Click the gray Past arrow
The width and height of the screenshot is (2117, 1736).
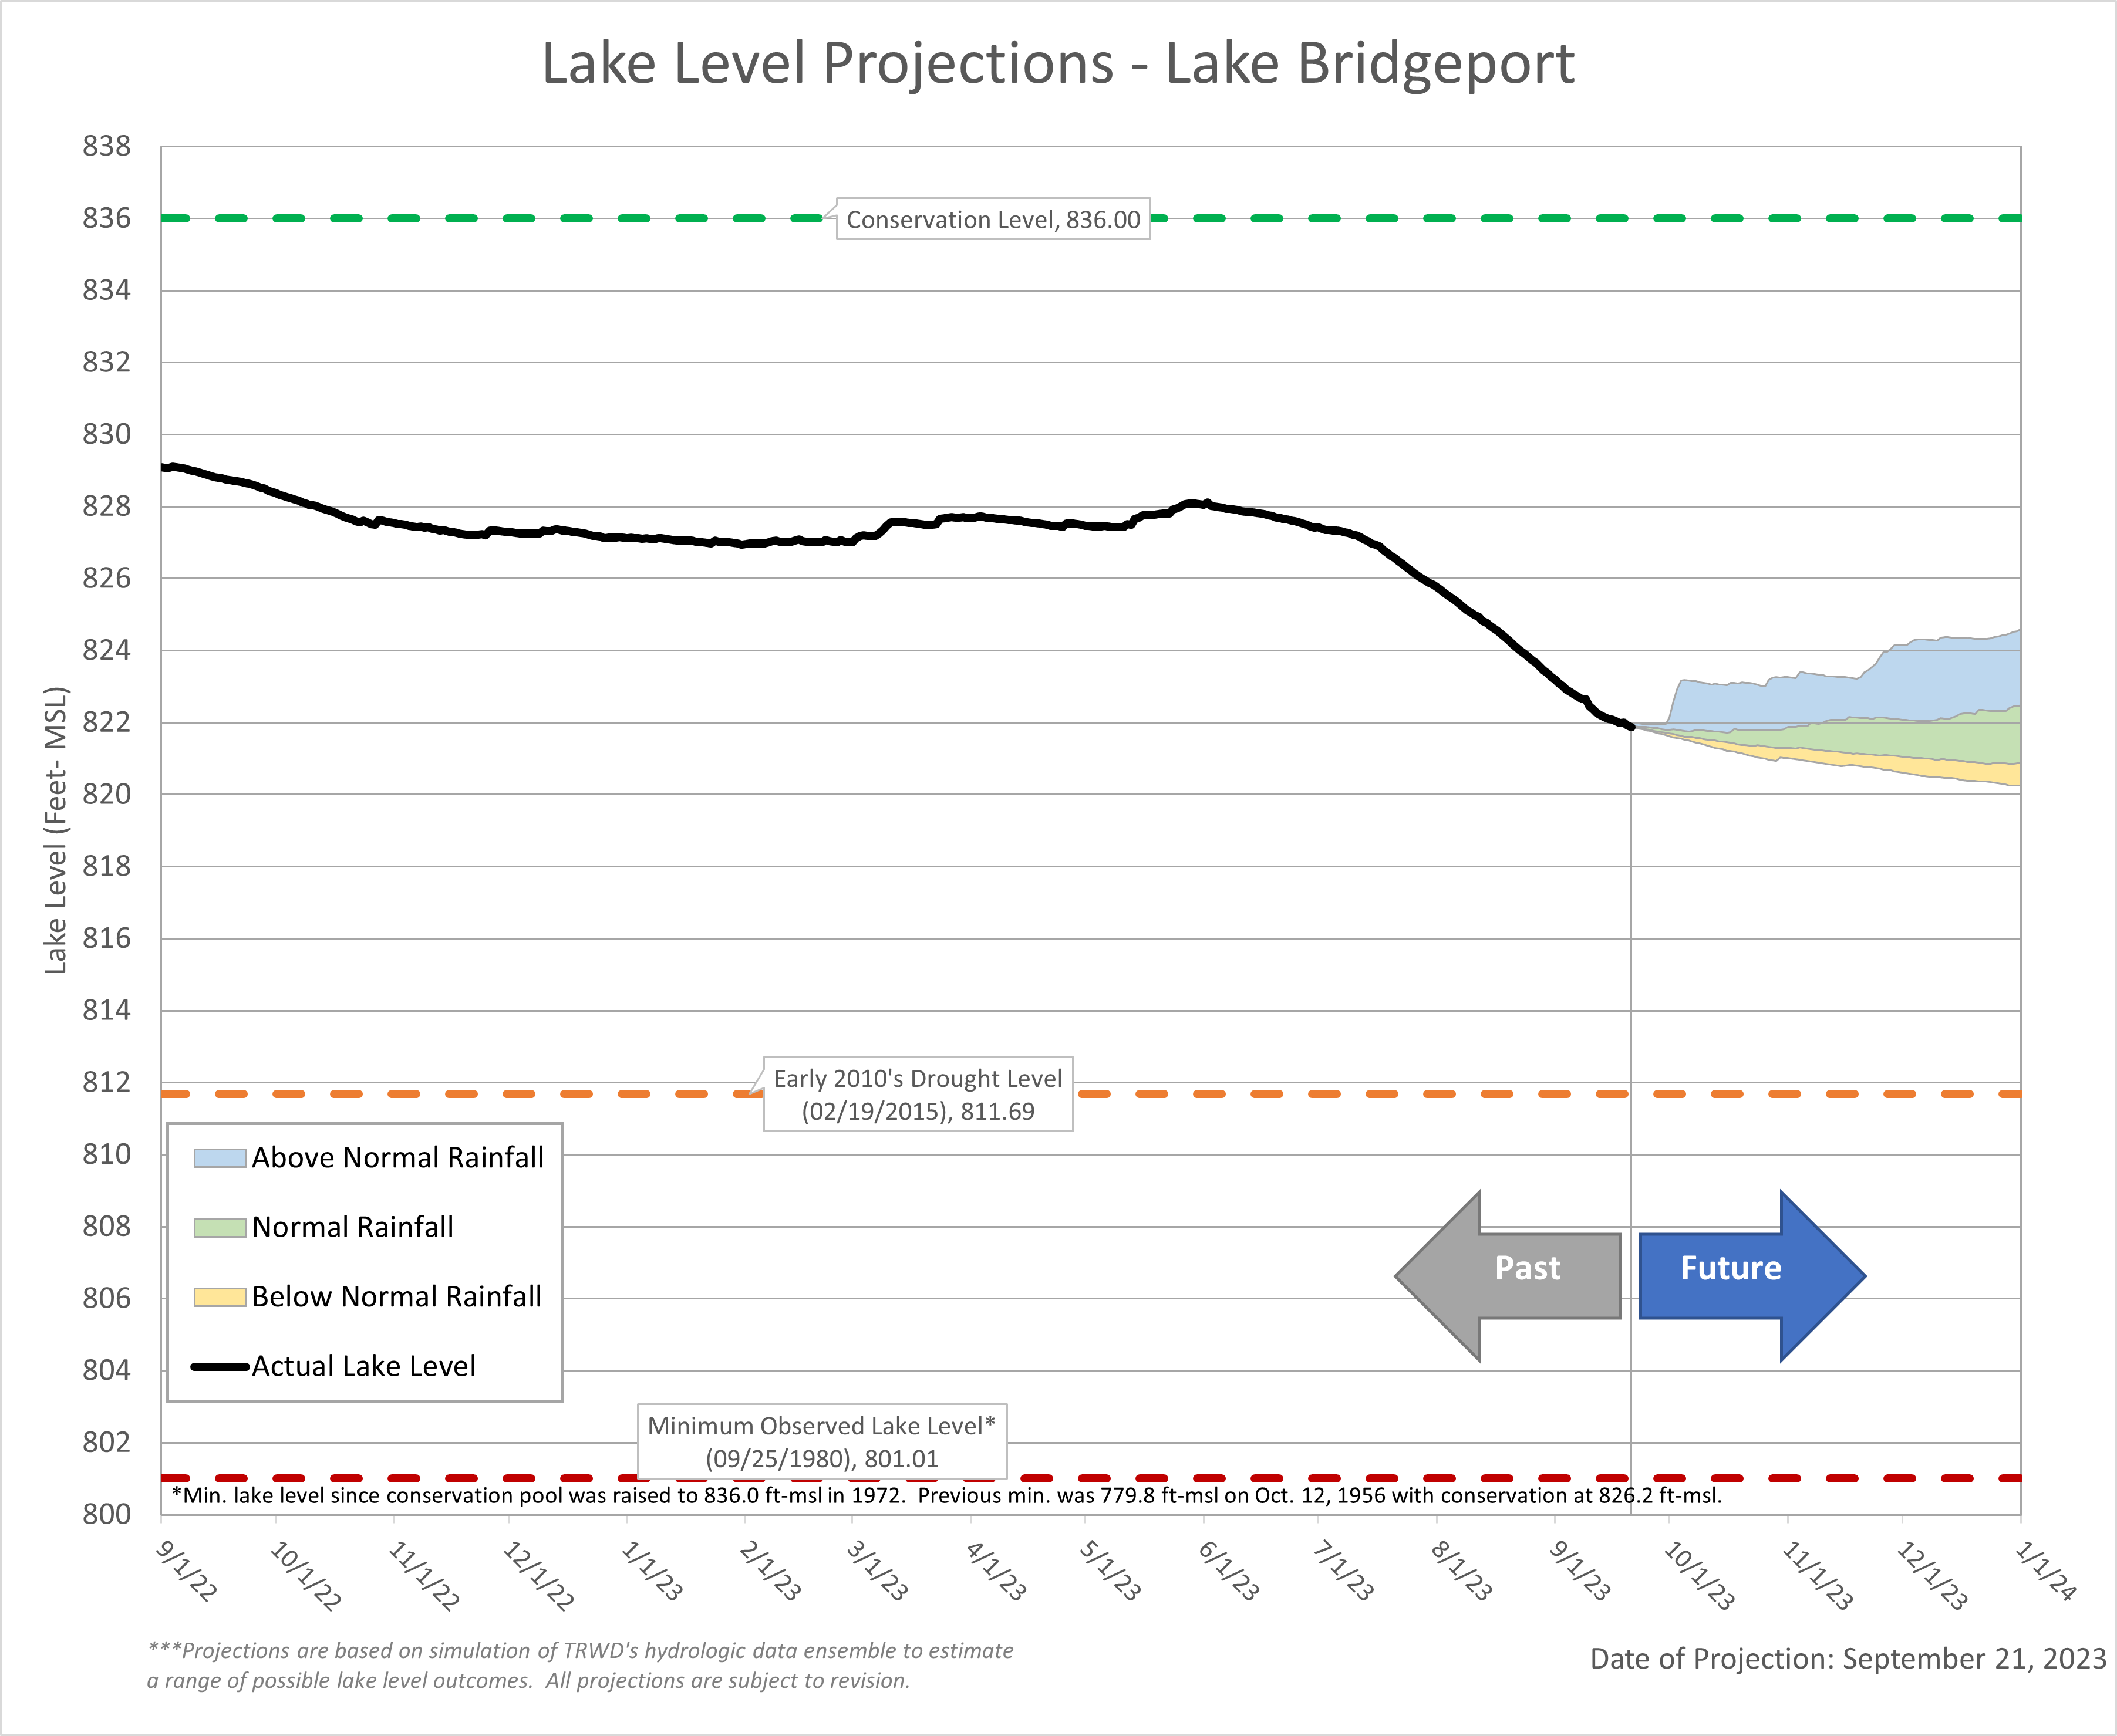point(1509,1275)
